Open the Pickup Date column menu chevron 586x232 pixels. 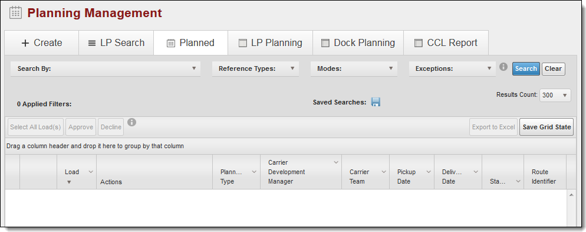point(428,172)
